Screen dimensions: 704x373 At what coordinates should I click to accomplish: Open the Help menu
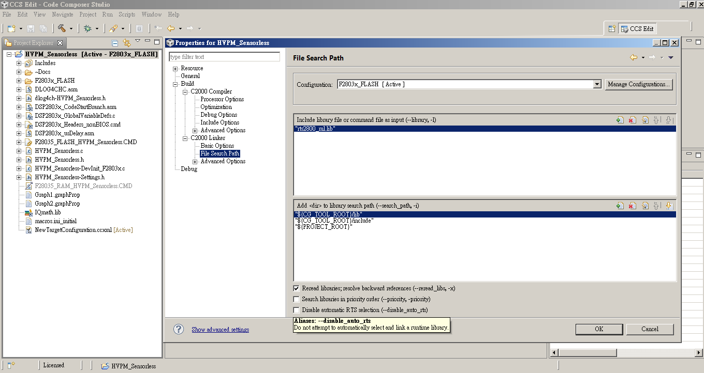coord(173,14)
